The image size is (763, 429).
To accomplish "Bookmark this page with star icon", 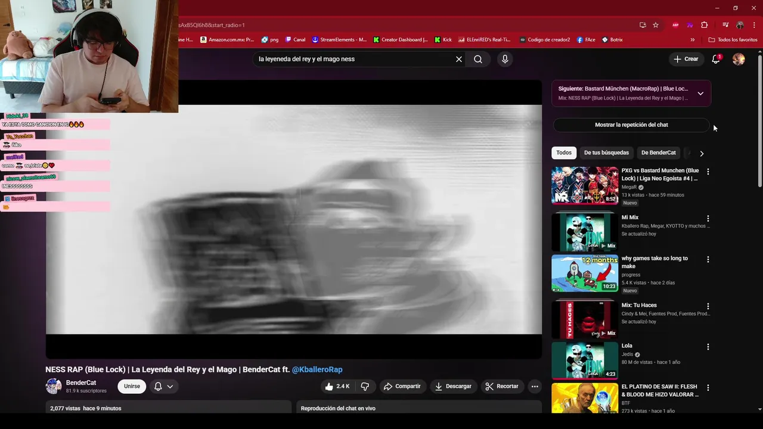I will (x=656, y=25).
